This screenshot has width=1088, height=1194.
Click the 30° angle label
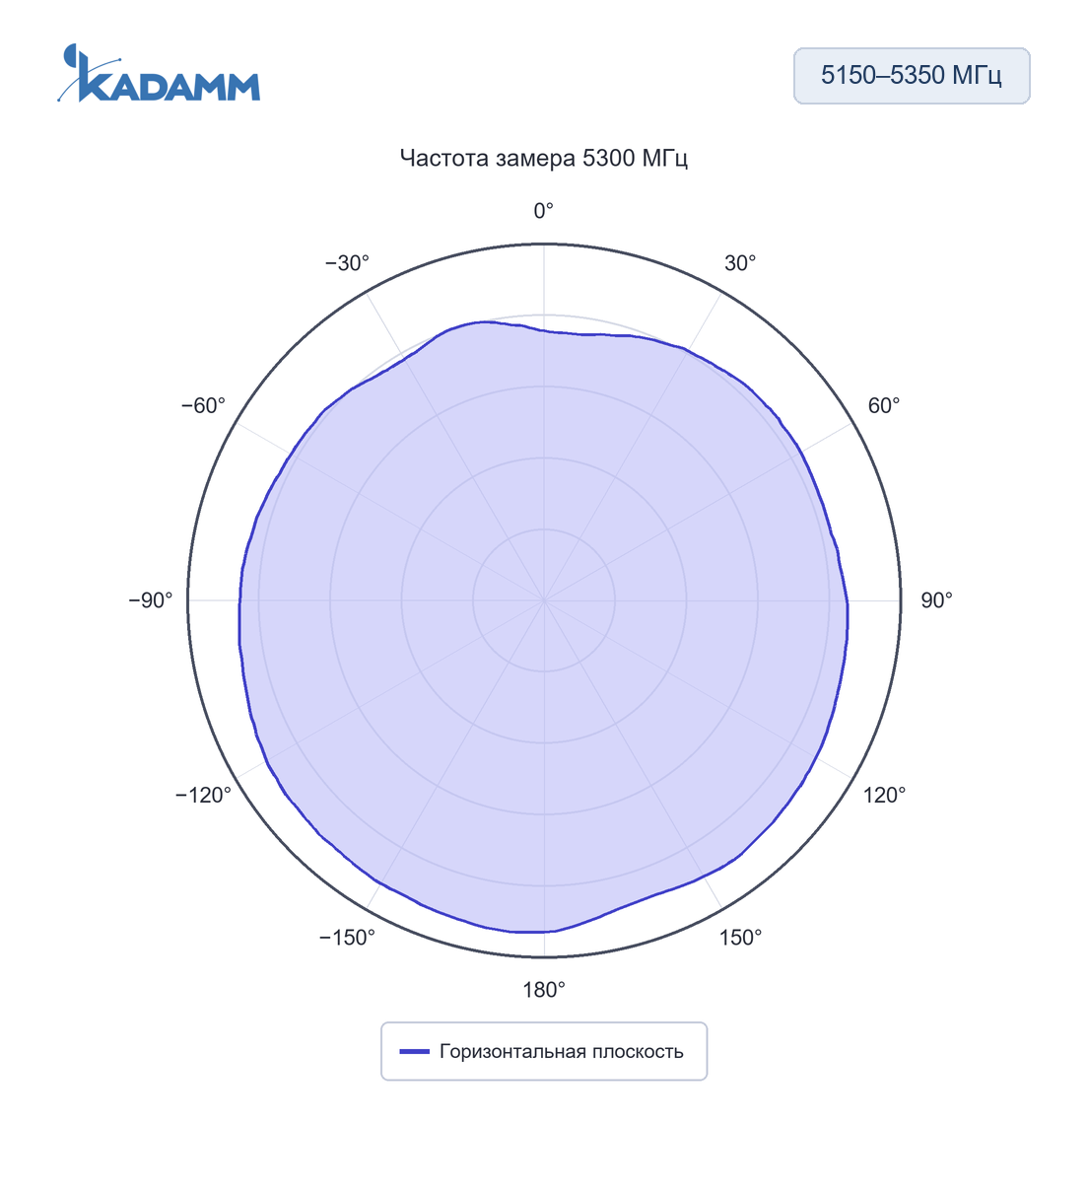(740, 263)
